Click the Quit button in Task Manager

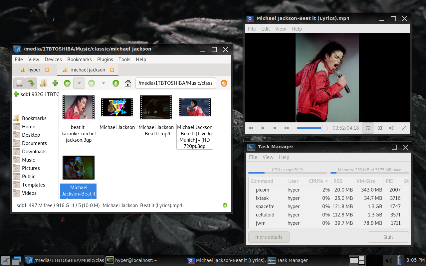pos(388,237)
